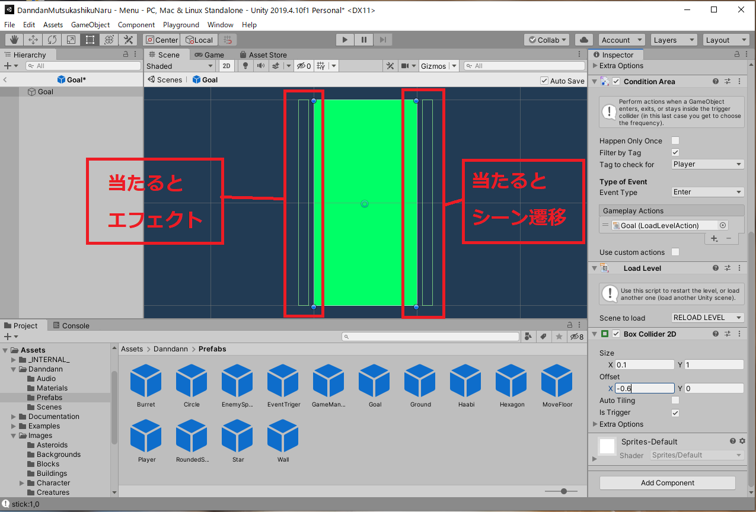
Task: Select the Rotate tool
Action: [x=52, y=40]
